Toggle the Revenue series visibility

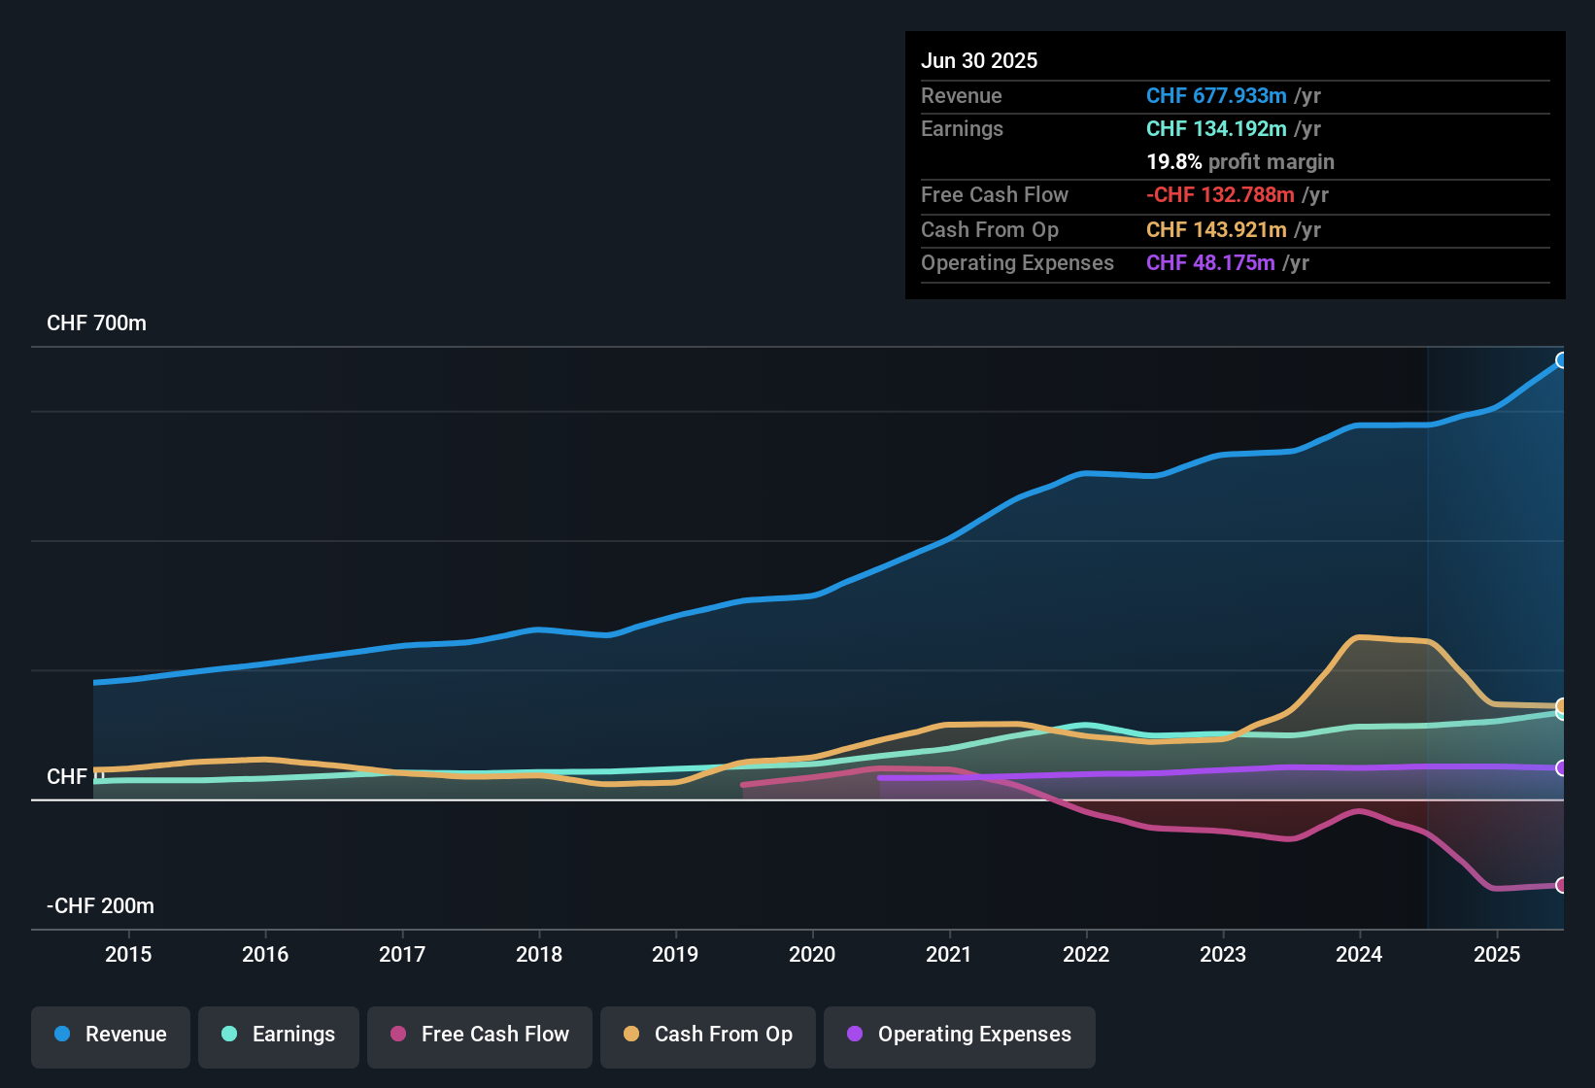pyautogui.click(x=110, y=1037)
